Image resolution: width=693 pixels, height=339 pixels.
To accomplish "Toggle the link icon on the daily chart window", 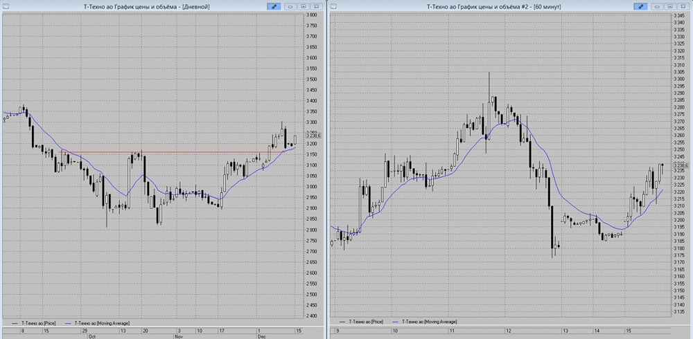I will (x=274, y=6).
